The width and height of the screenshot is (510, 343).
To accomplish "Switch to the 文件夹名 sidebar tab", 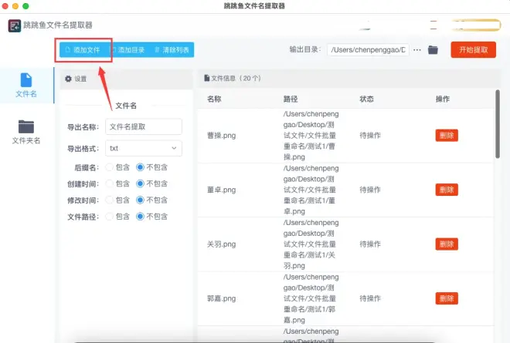I will click(x=26, y=132).
